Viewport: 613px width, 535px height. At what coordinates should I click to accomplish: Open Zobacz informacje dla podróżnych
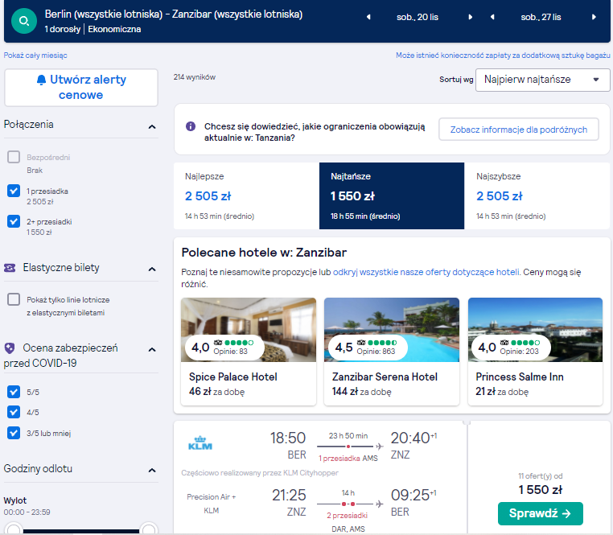point(518,130)
